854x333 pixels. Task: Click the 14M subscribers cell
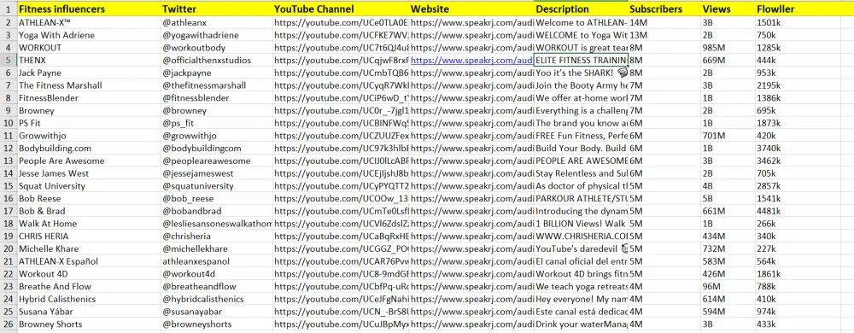664,23
